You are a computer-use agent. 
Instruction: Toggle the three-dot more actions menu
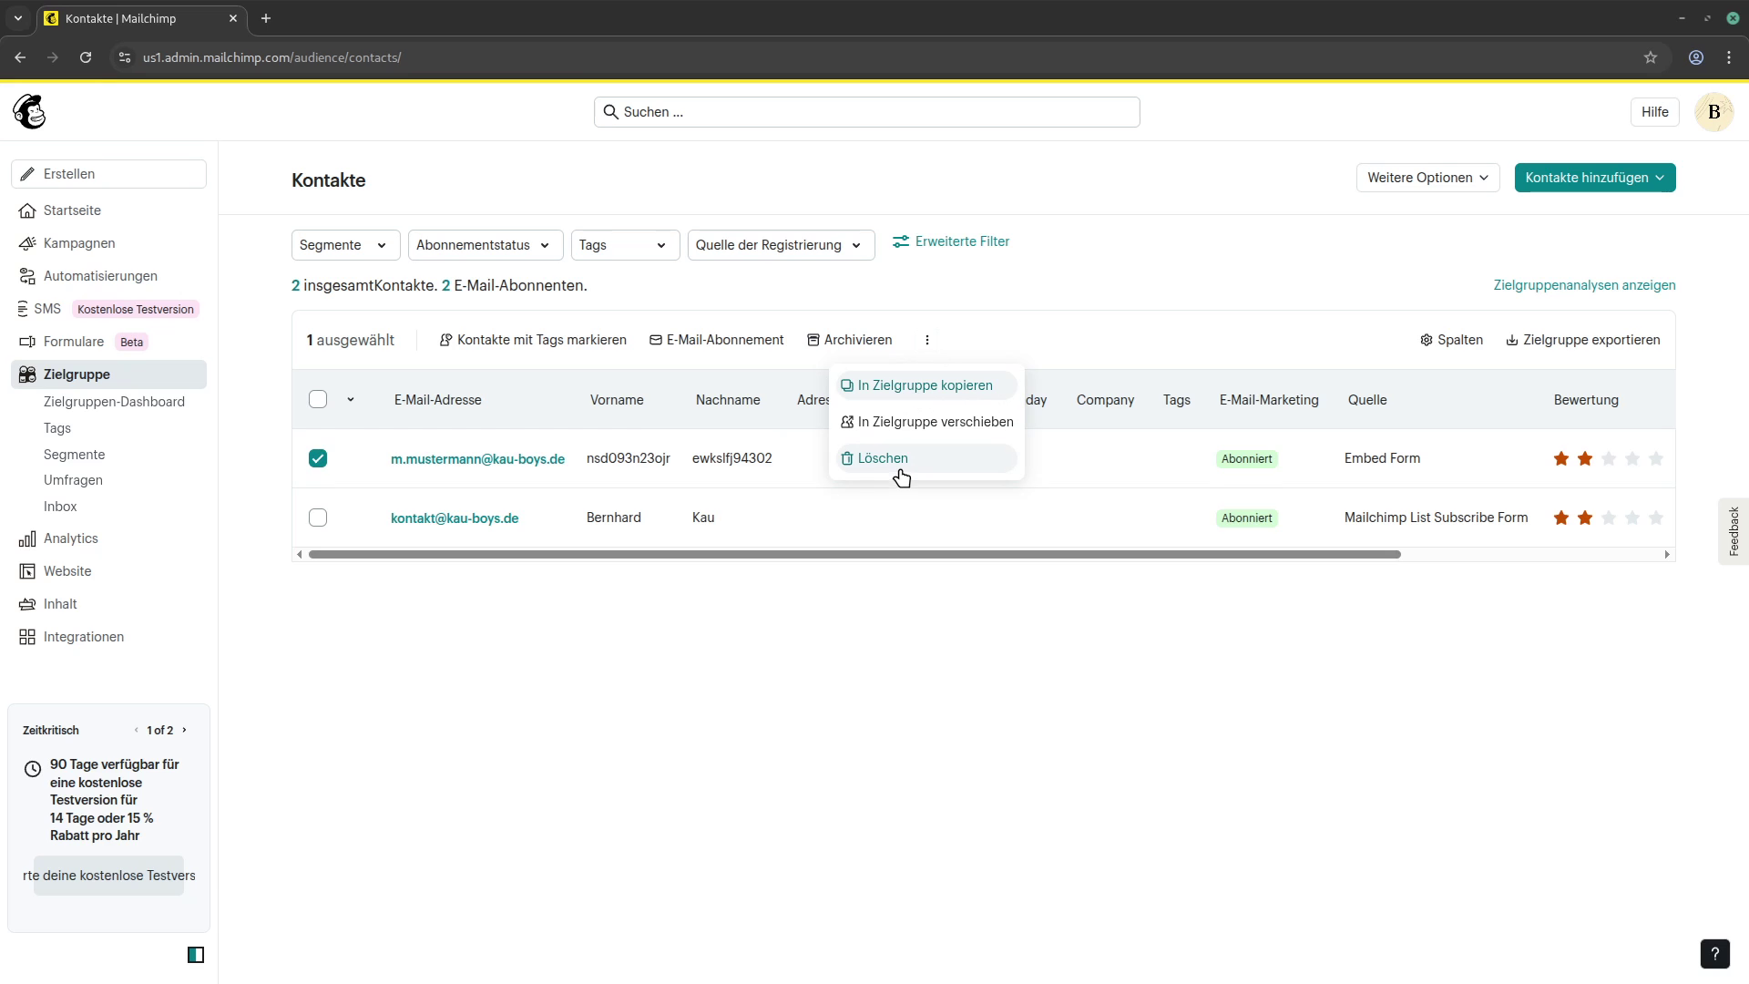[x=926, y=340]
